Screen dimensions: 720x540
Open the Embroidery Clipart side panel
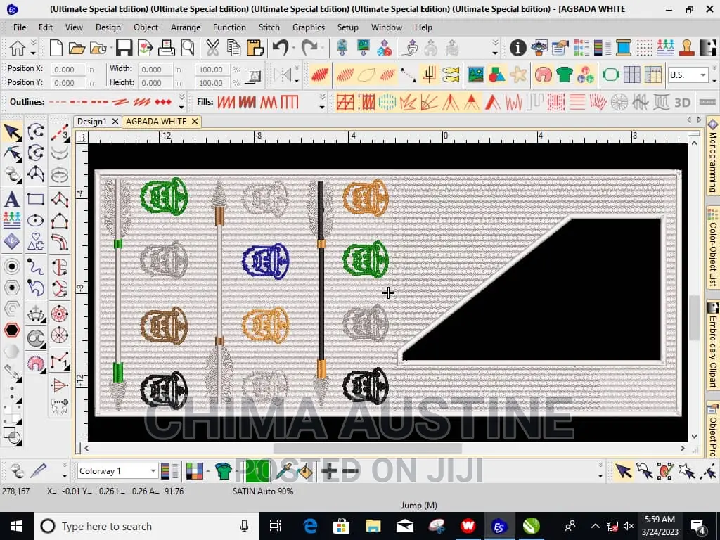[713, 345]
